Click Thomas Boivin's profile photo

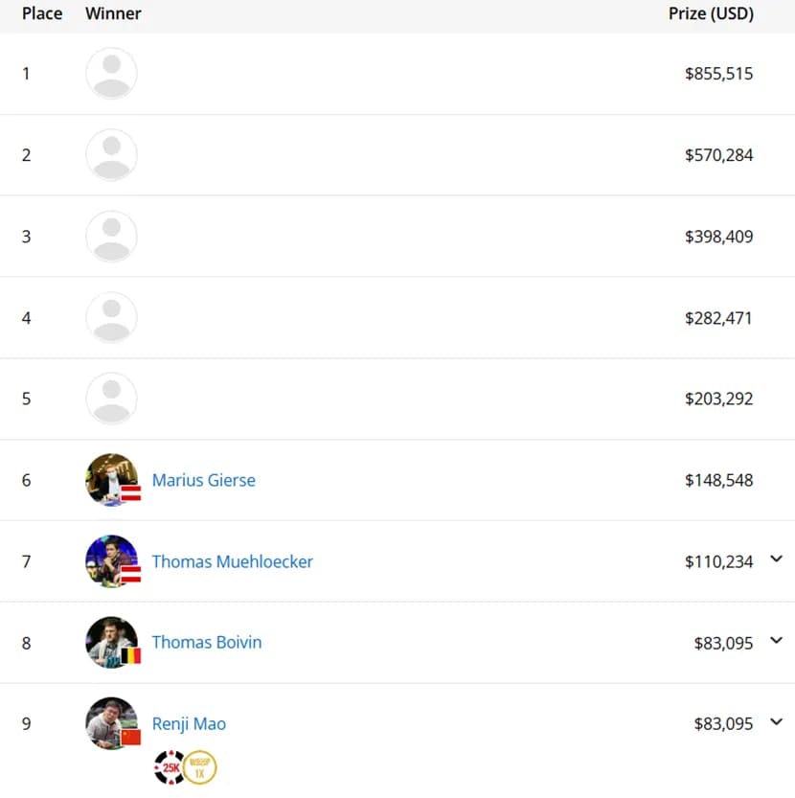(111, 642)
